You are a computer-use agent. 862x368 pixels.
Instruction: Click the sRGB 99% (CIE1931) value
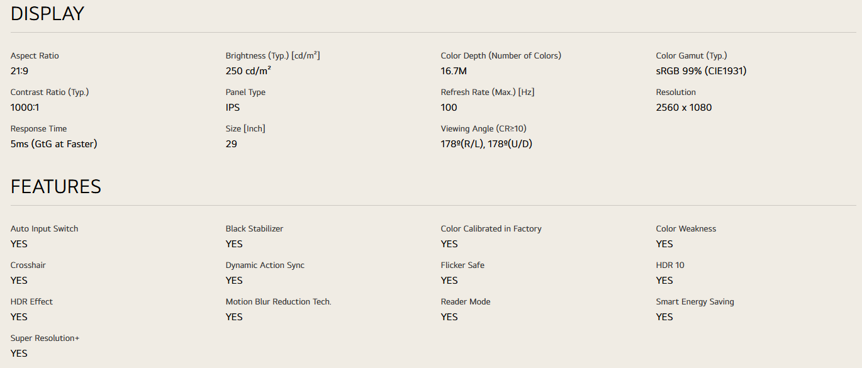(x=701, y=71)
